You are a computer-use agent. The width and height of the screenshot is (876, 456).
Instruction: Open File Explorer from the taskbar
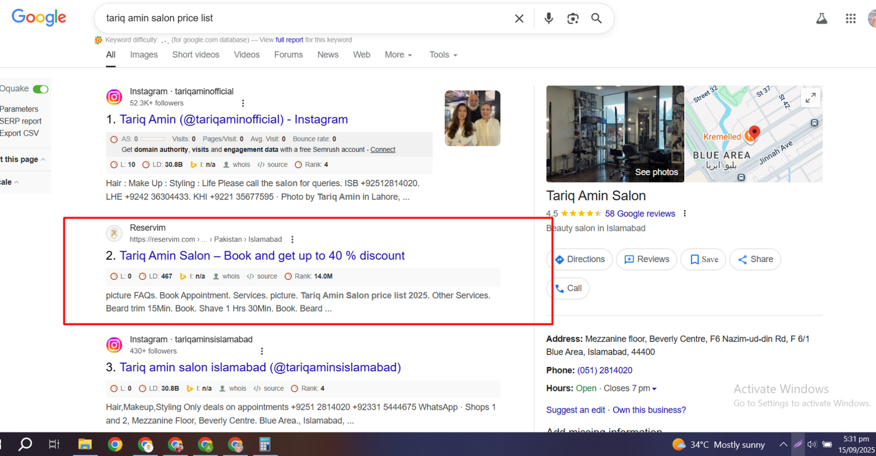coord(85,445)
